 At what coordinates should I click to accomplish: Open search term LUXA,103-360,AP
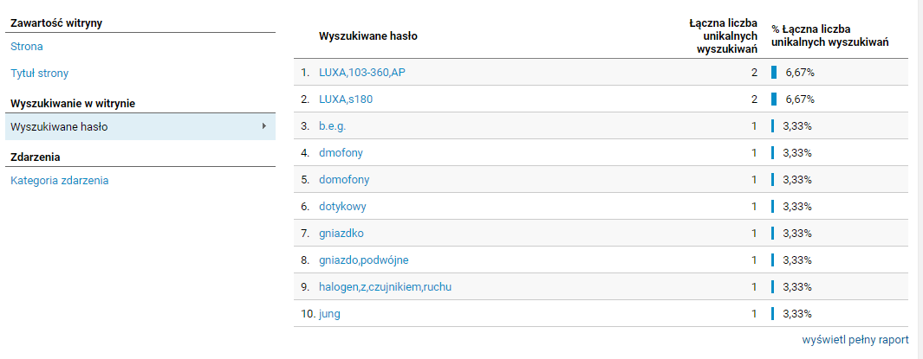(x=362, y=73)
